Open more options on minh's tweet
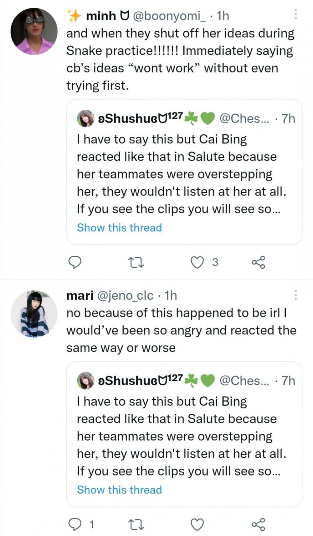Image resolution: width=313 pixels, height=536 pixels. [x=295, y=14]
